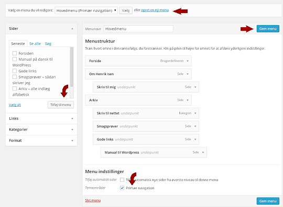Uncheck the Primær navigation checkbox
Screen dimensions: 283x207
pos(122,188)
